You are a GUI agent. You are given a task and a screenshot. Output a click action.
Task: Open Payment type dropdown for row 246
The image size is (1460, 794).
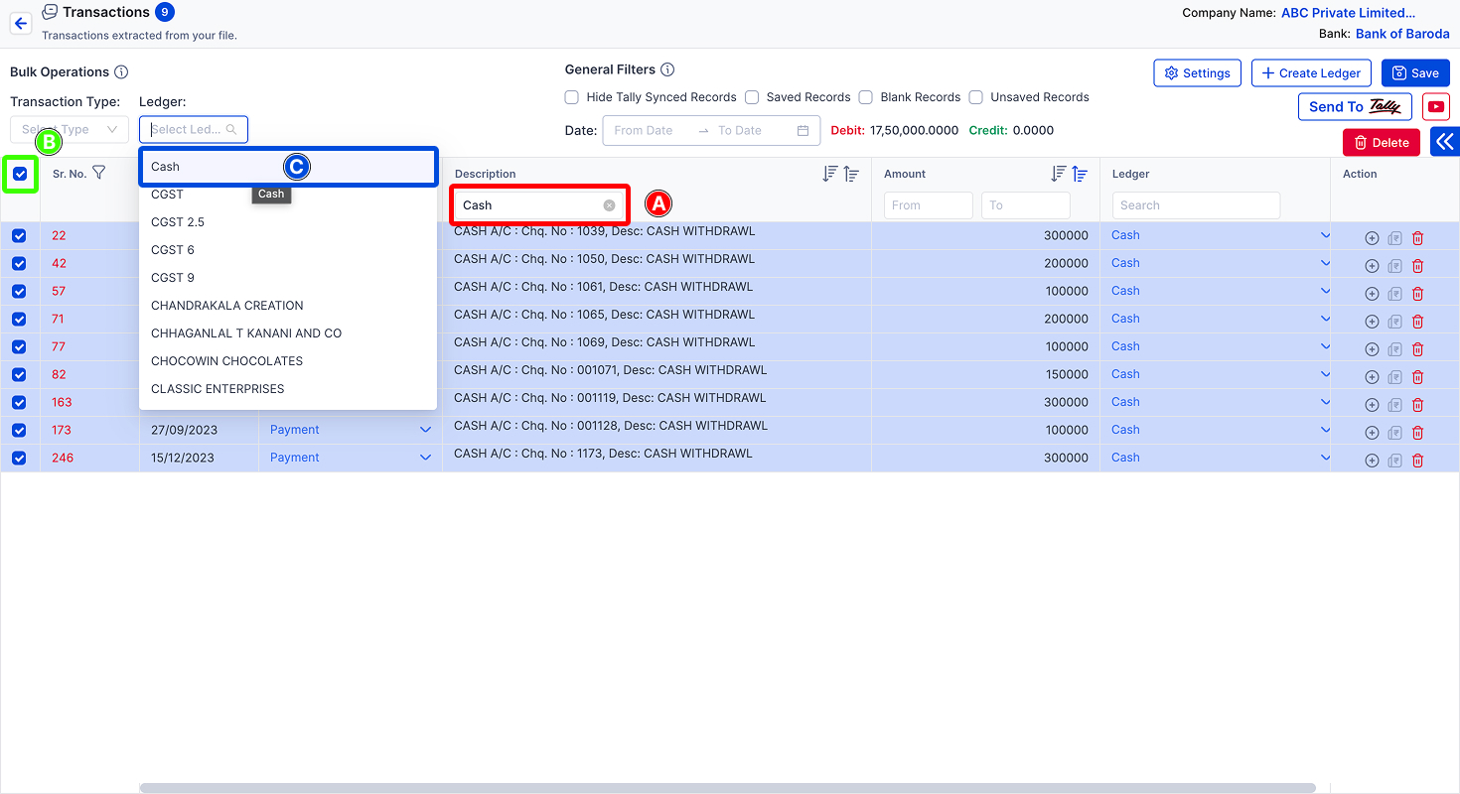pos(350,458)
